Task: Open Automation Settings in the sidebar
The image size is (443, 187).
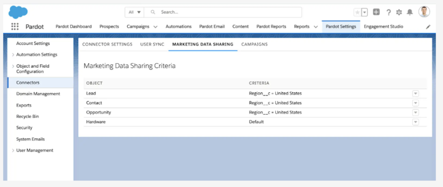Action: [x=37, y=54]
